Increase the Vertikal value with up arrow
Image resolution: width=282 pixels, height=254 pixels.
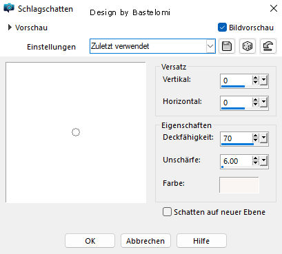pyautogui.click(x=255, y=78)
